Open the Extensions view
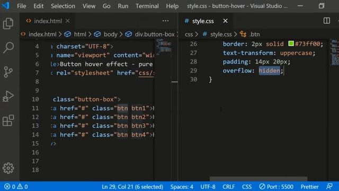Screen dimensions: 339x191 (x=8, y=120)
